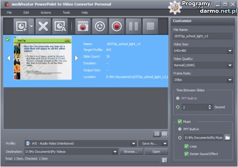Open the Tools menu
This screenshot has height=167, width=238.
pos(66,12)
